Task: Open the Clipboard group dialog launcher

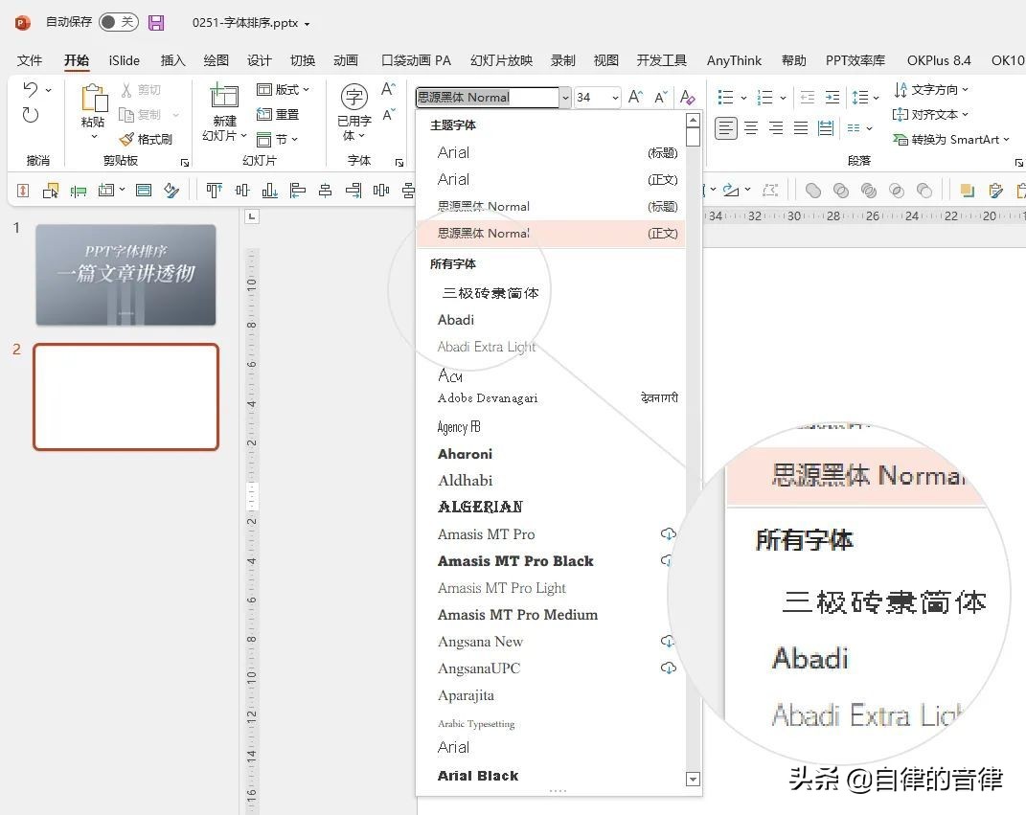Action: 185,162
